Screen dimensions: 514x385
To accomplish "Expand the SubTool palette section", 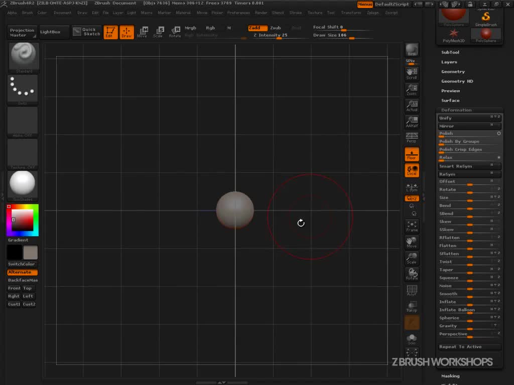I will click(x=450, y=52).
